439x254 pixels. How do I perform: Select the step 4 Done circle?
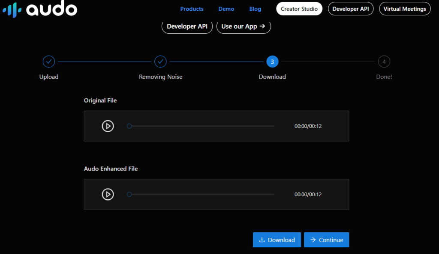click(384, 62)
